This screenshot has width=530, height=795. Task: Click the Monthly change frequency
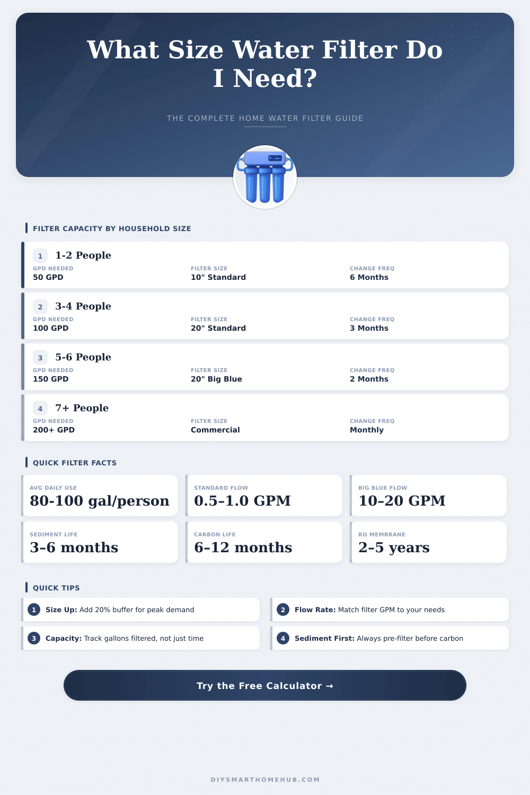(367, 430)
